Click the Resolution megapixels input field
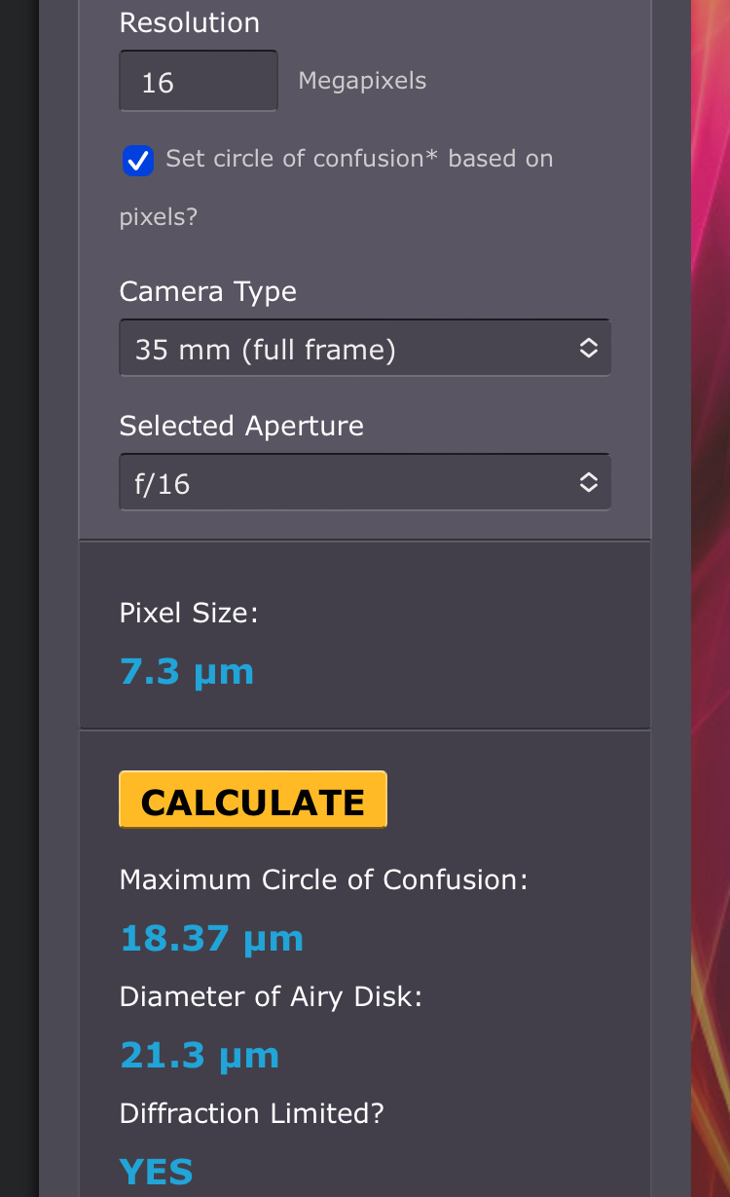The height and width of the screenshot is (1197, 730). click(x=198, y=82)
